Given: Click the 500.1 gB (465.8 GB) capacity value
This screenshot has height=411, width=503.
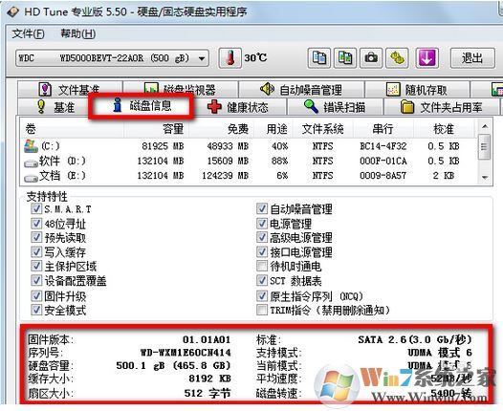Looking at the screenshot, I should 173,366.
